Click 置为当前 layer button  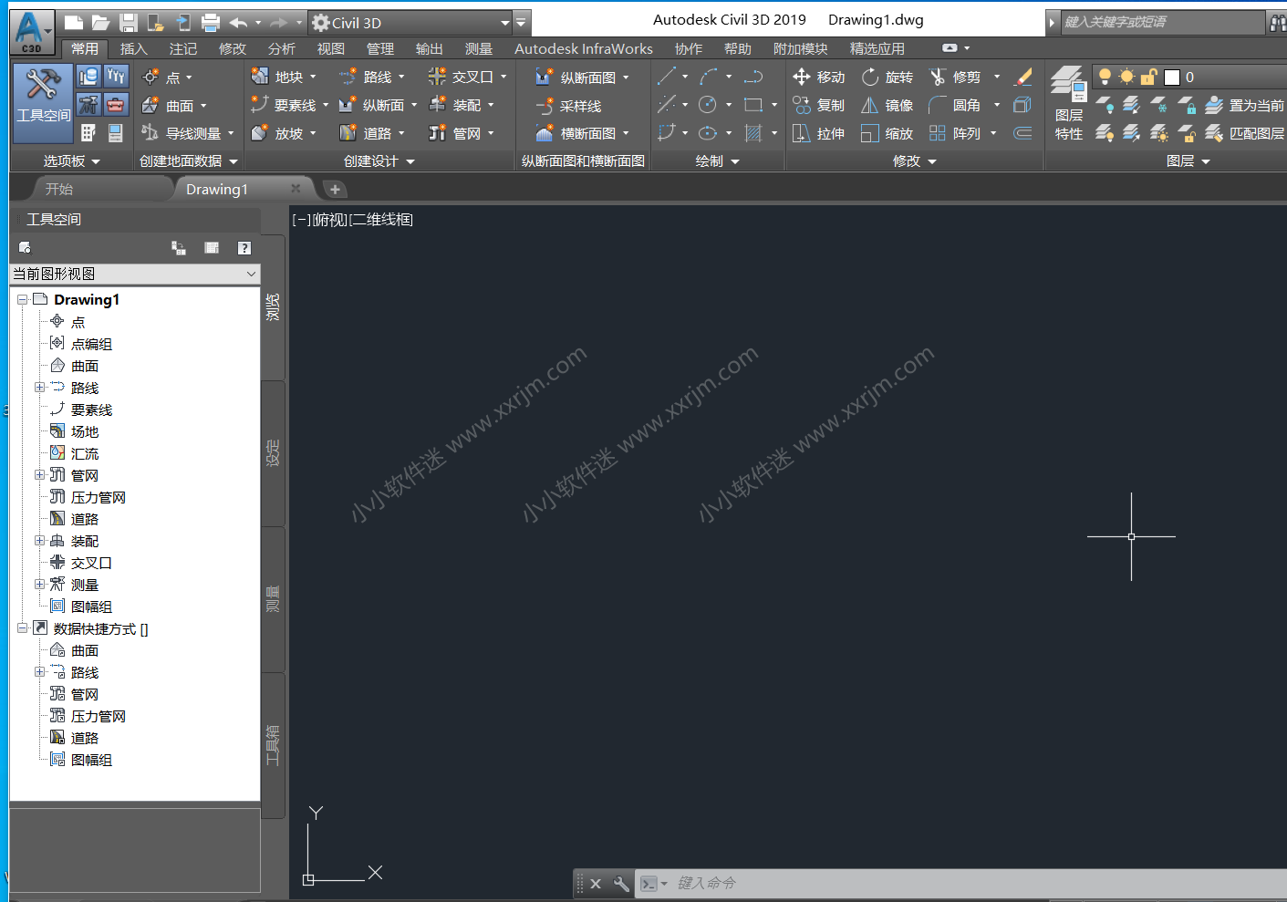1244,106
